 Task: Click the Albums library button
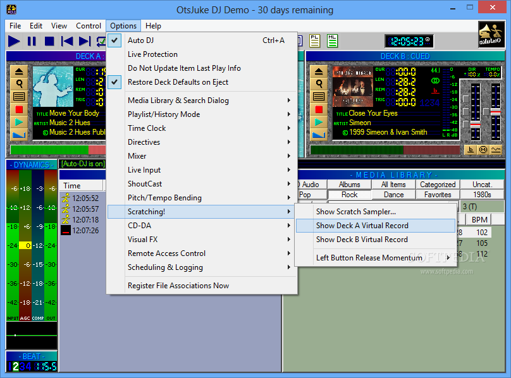point(349,185)
